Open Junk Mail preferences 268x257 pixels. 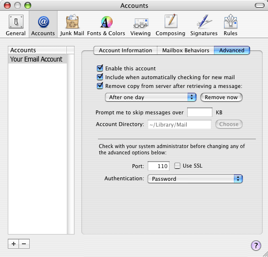[72, 24]
